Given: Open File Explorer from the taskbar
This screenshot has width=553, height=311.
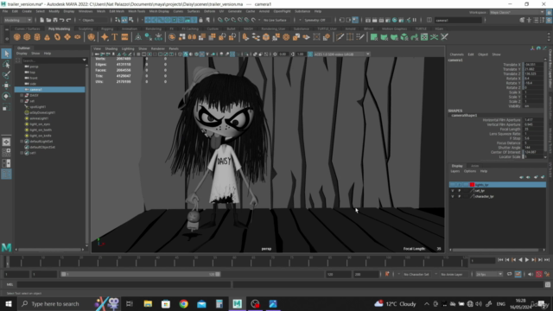Looking at the screenshot, I should tap(148, 303).
